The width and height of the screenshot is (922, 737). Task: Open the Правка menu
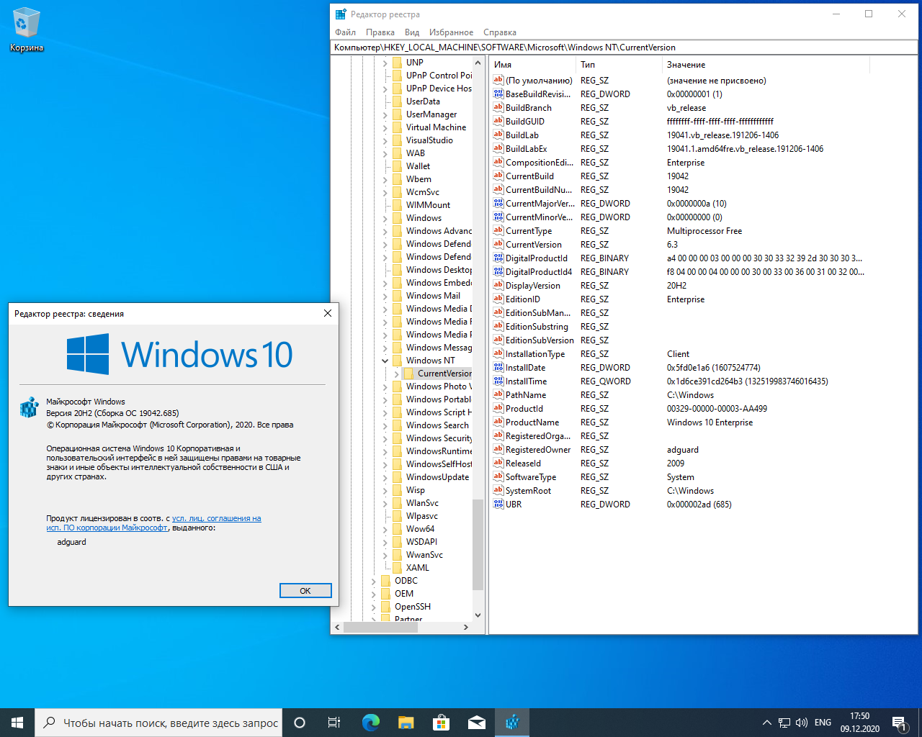(x=380, y=32)
